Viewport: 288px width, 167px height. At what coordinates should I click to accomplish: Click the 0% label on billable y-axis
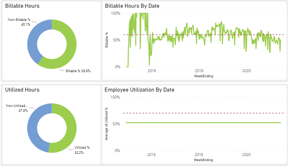pos(117,67)
